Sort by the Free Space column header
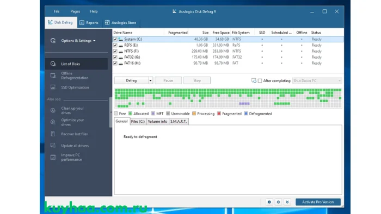The width and height of the screenshot is (381, 214). (x=221, y=33)
